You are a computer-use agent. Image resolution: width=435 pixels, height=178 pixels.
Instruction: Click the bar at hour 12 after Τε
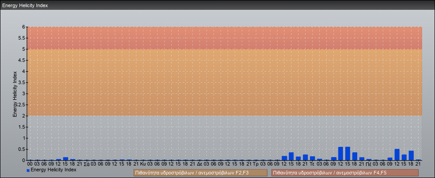coord(341,154)
